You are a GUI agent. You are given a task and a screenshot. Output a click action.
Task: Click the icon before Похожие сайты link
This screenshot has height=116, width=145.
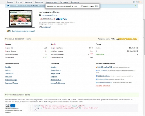(x=97, y=79)
